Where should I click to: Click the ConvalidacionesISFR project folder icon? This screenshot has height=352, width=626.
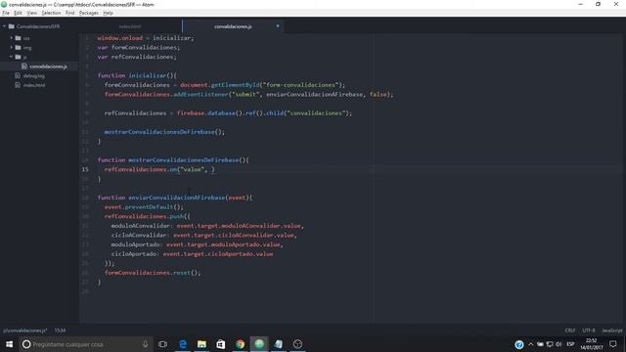(11, 26)
